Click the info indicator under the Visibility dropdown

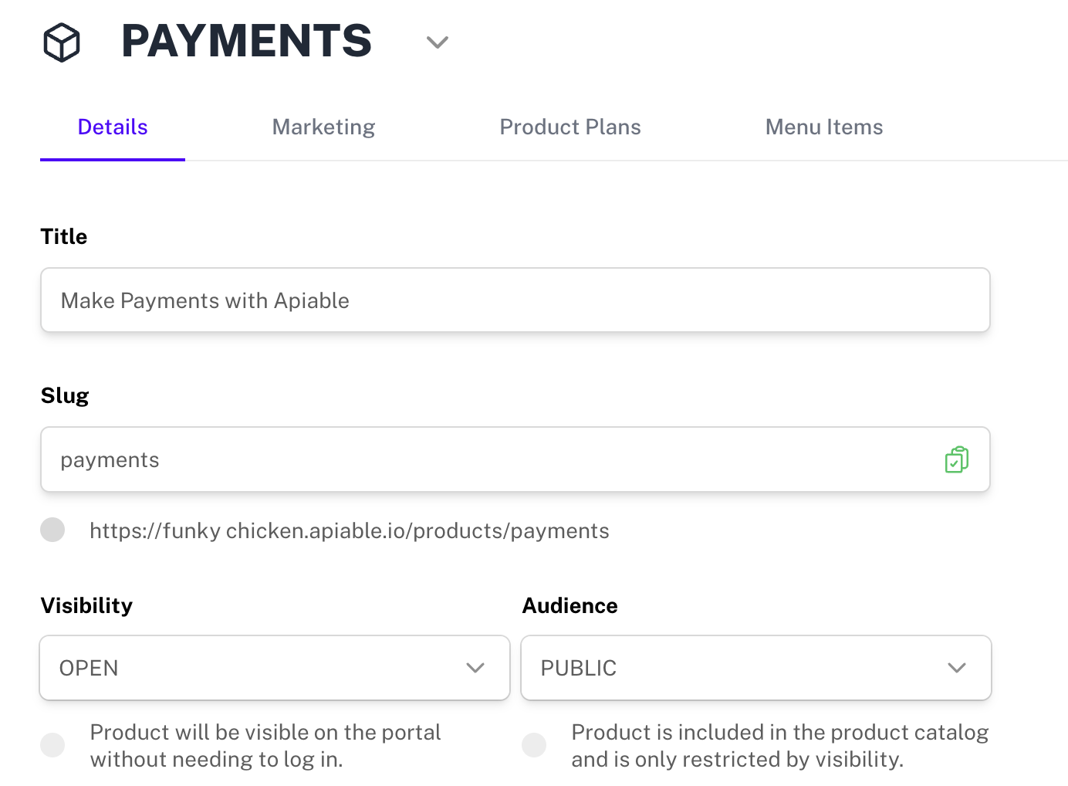point(52,744)
